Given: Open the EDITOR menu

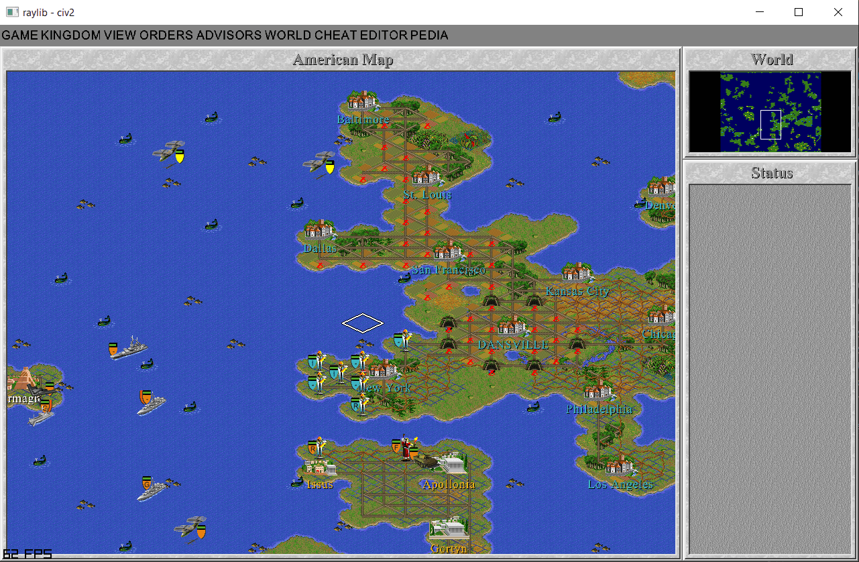Looking at the screenshot, I should [x=384, y=36].
